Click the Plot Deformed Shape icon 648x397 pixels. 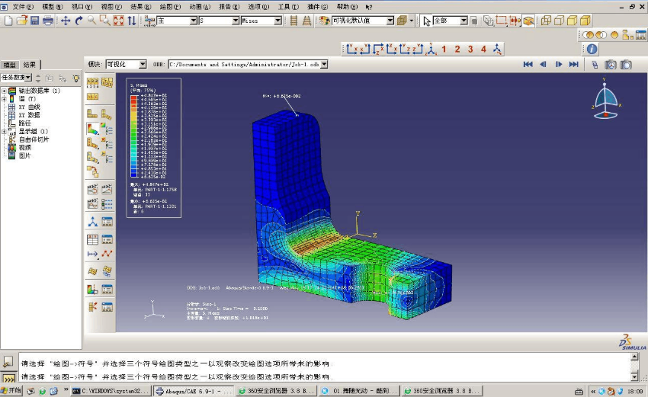click(107, 114)
